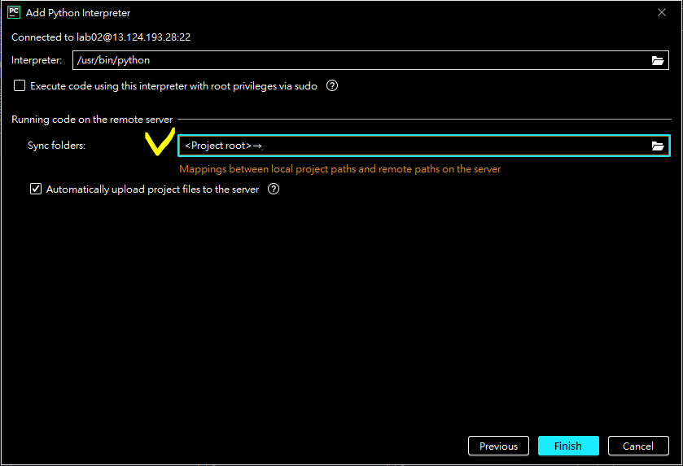Click the browse folder icon in Interpreter field
This screenshot has width=683, height=466.
click(x=657, y=60)
